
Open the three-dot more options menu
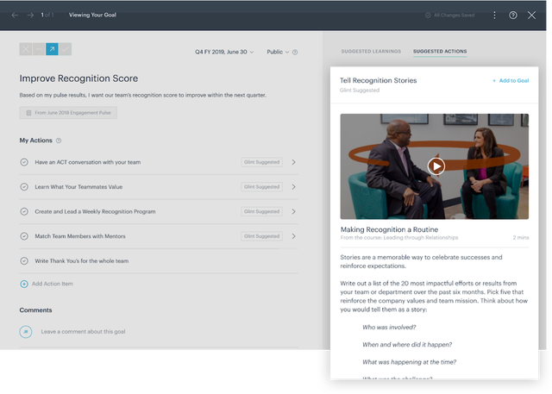[494, 16]
